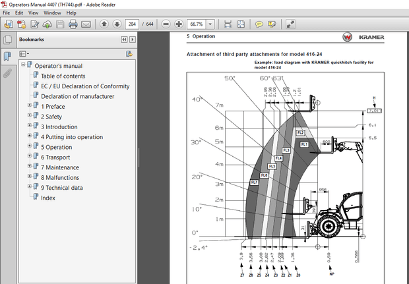The image size is (409, 284).
Task: Jump to the Index bookmark
Action: coord(48,198)
